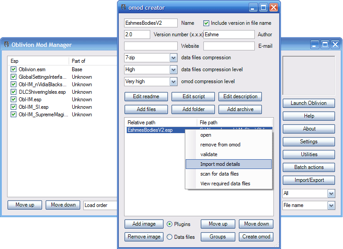Uncheck GlobalSettingsInterfa... plugin checkbox
Image resolution: width=343 pixels, height=249 pixels.
pyautogui.click(x=13, y=77)
